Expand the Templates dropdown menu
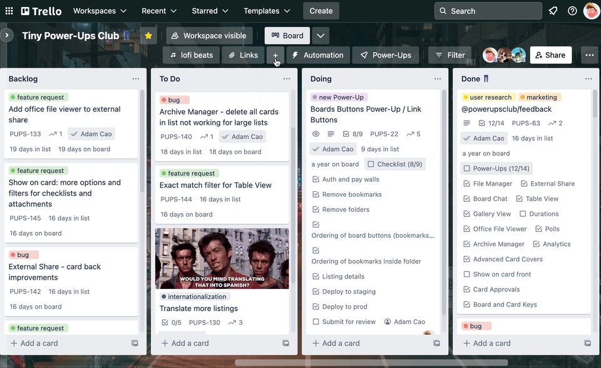The image size is (601, 368). click(267, 11)
